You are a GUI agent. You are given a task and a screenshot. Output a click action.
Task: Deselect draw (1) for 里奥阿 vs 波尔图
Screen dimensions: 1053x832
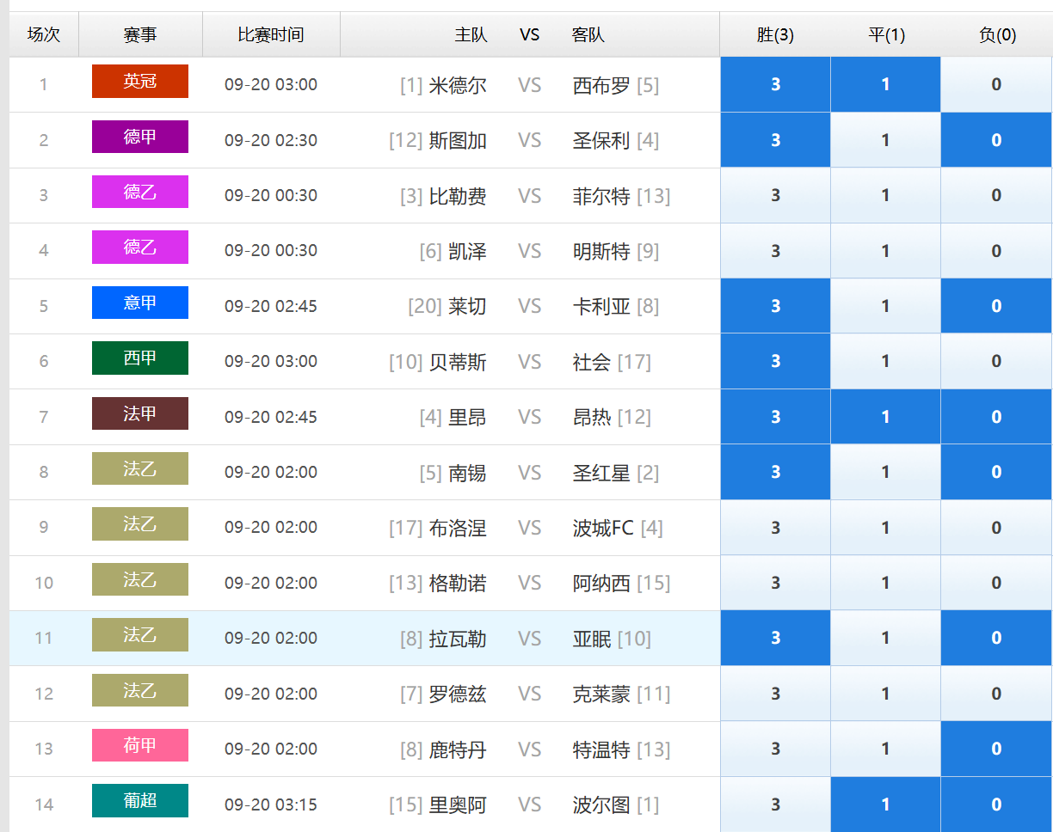point(885,804)
